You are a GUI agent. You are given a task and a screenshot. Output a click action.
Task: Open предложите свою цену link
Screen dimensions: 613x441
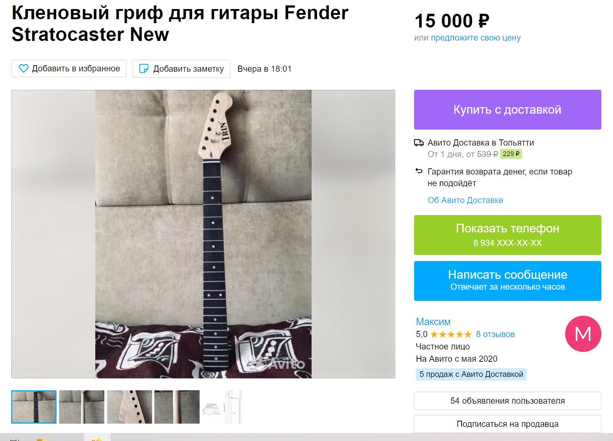(476, 38)
